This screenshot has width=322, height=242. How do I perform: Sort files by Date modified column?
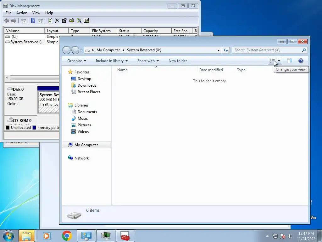point(216,70)
